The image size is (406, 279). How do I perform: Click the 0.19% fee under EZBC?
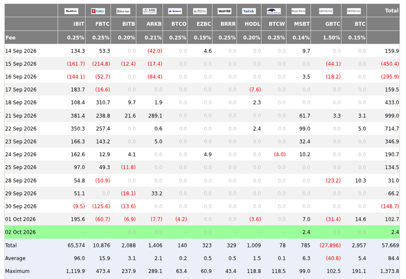(x=202, y=38)
